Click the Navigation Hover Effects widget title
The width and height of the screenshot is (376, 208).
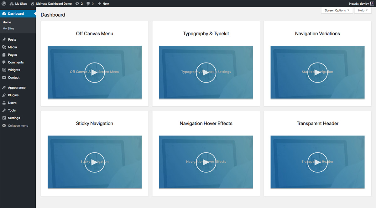coord(206,123)
